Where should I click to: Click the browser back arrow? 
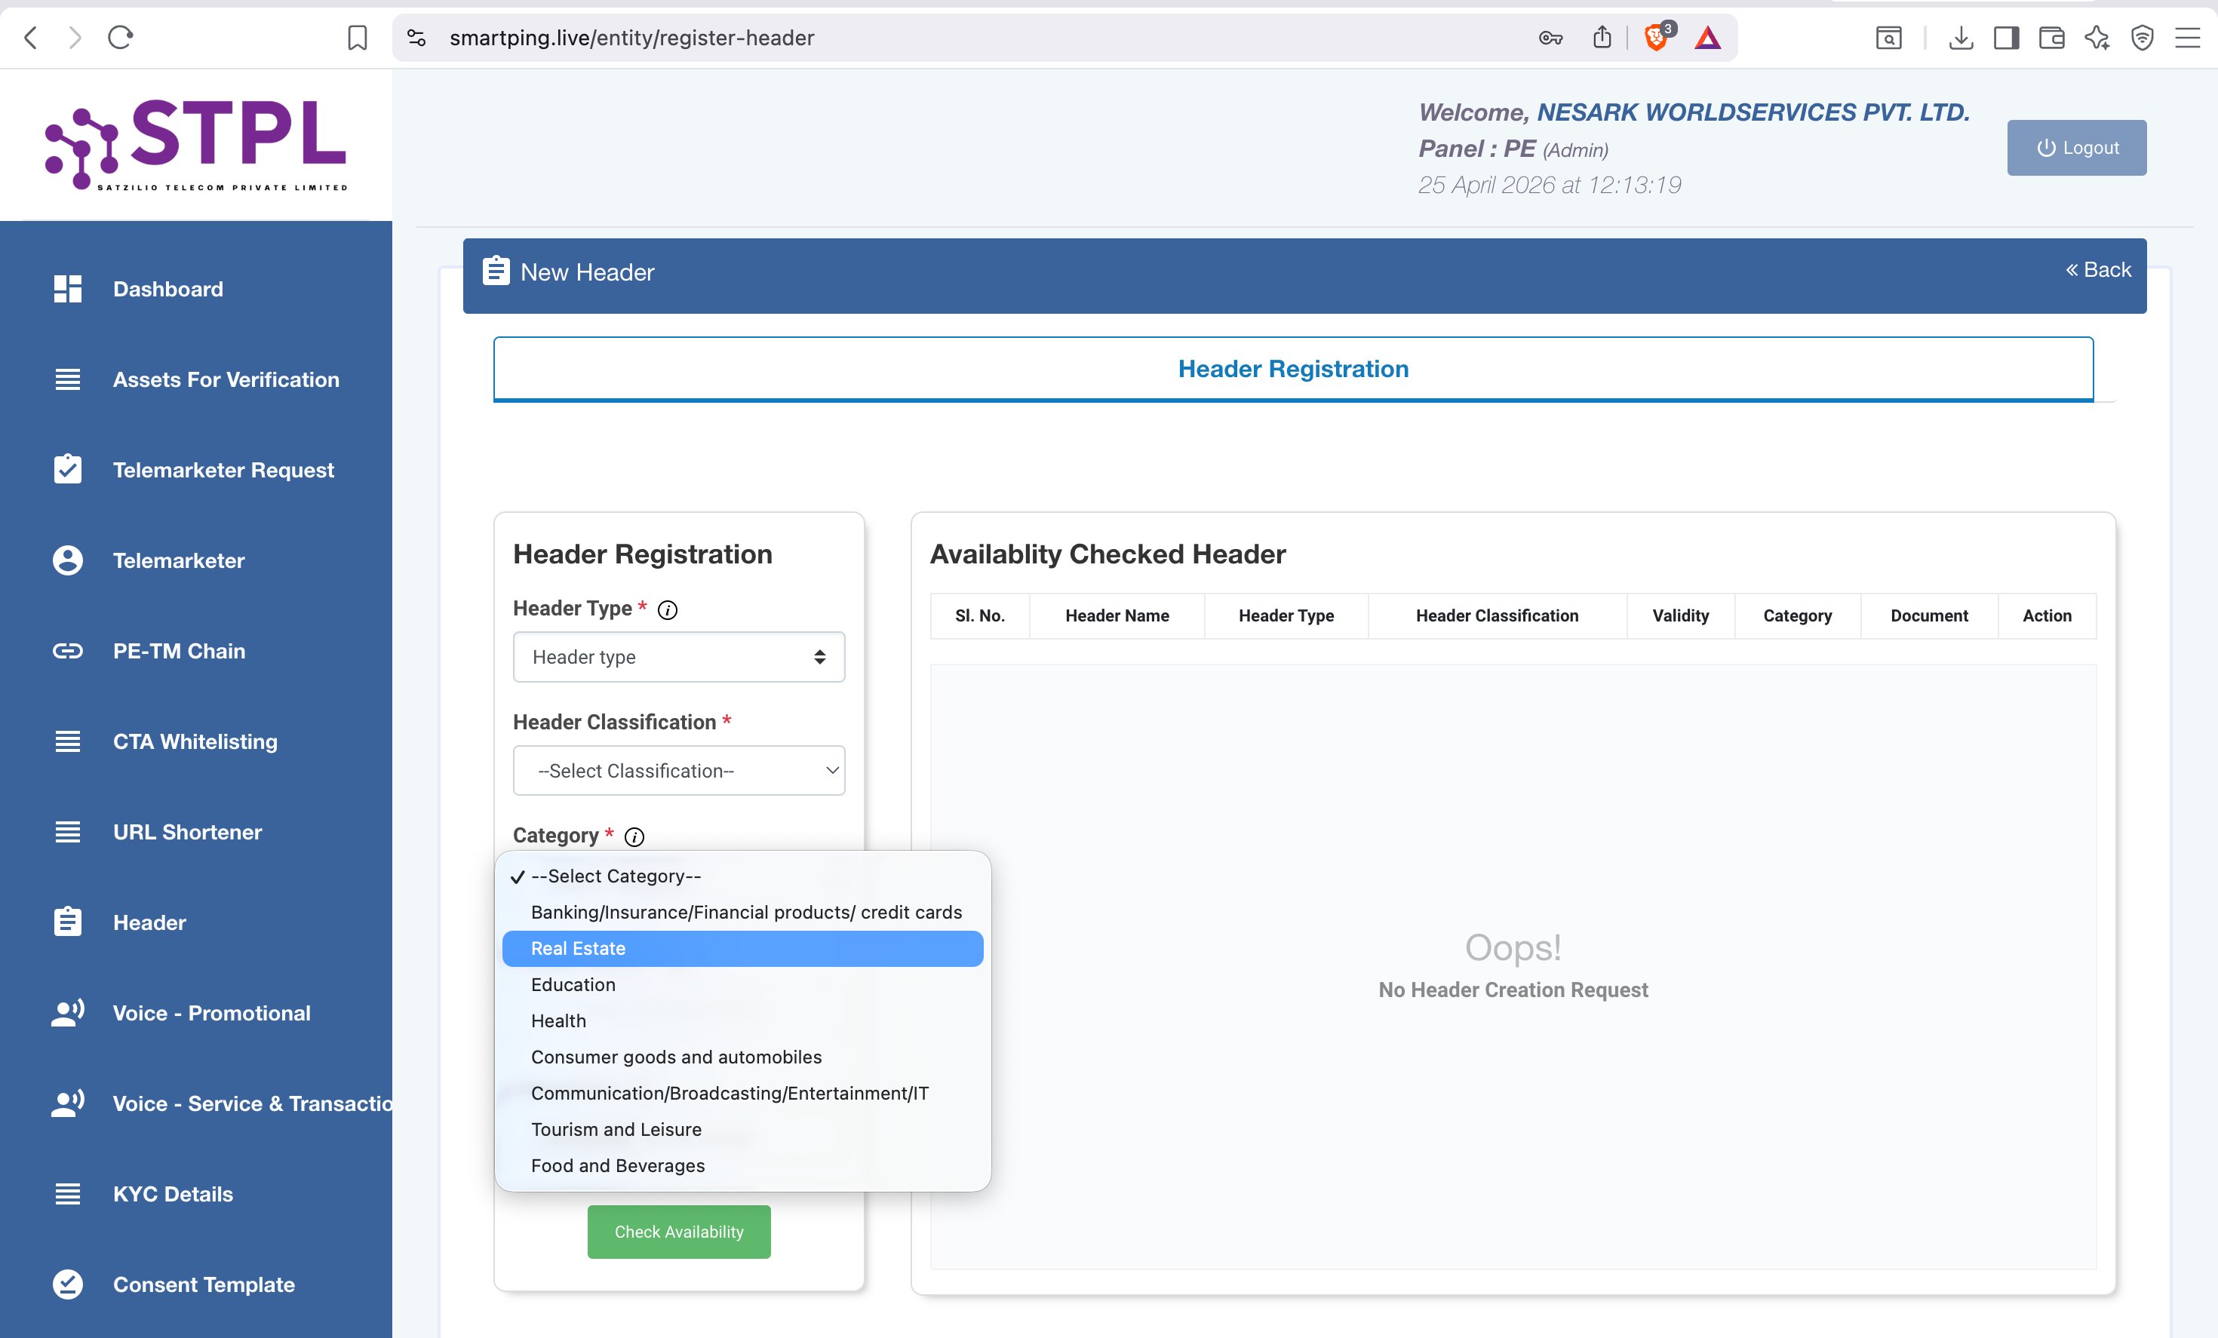pyautogui.click(x=32, y=38)
